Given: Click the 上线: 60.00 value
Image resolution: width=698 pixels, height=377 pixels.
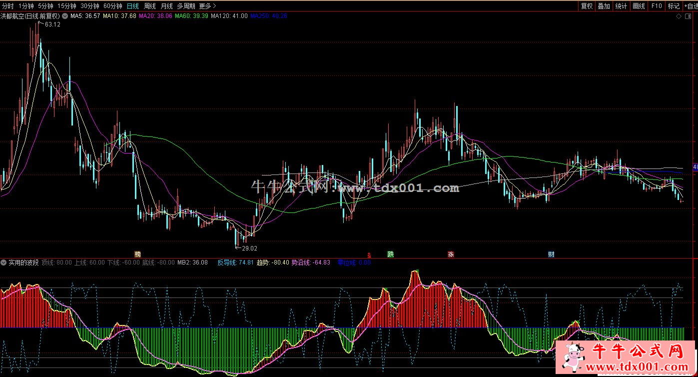Looking at the screenshot, I should [x=89, y=262].
